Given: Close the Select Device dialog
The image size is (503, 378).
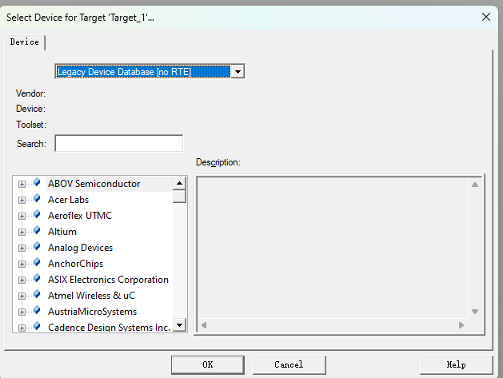Looking at the screenshot, I should coord(486,17).
